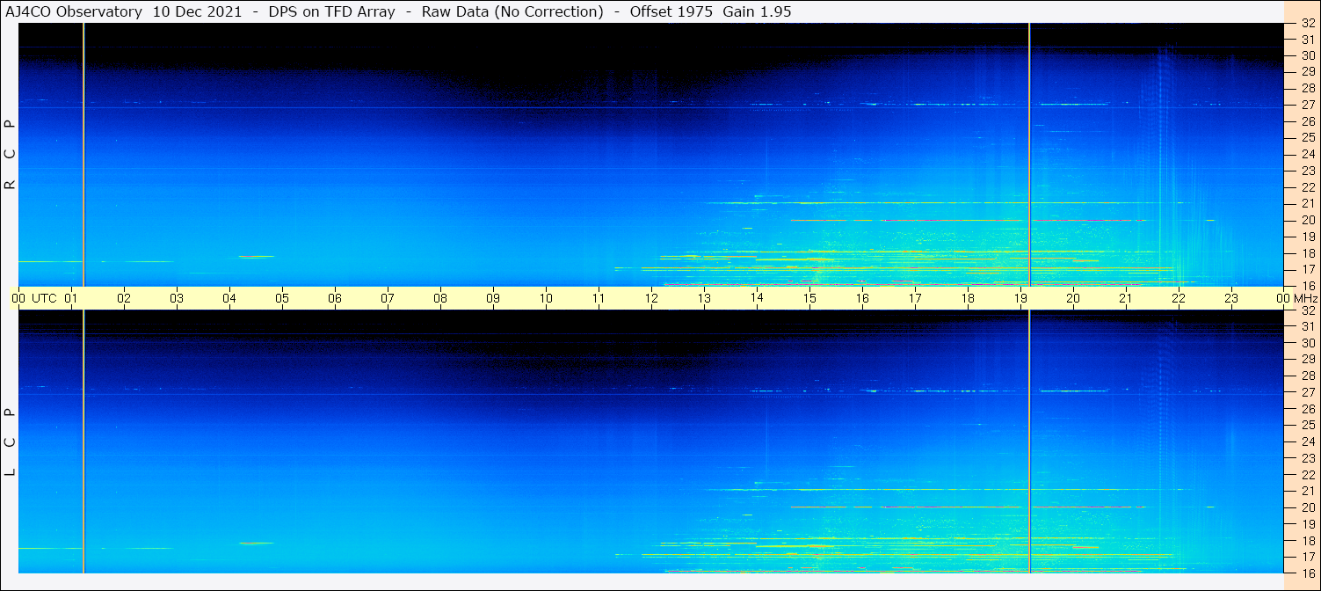Click the 20 hour label on time axis

[x=1073, y=298]
